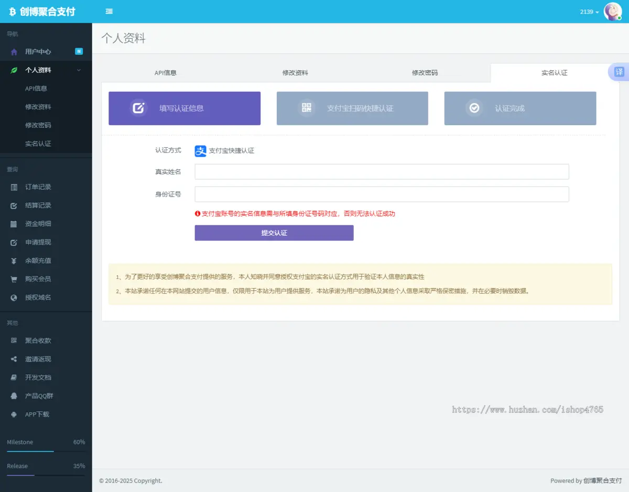Click the 真实姓名 input field
This screenshot has height=492, width=629.
382,172
